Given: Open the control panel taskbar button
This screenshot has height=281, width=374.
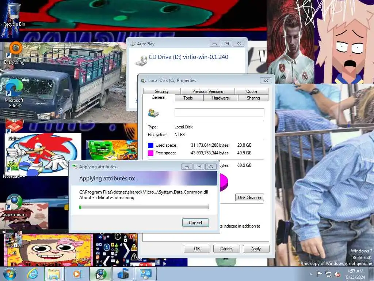Looking at the screenshot, I should [x=146, y=274].
